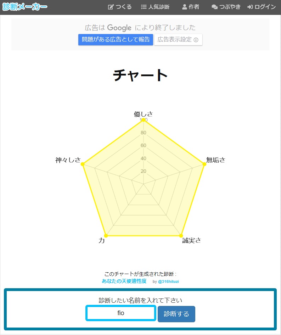Open the 診断メーカー logo home link

[25, 7]
